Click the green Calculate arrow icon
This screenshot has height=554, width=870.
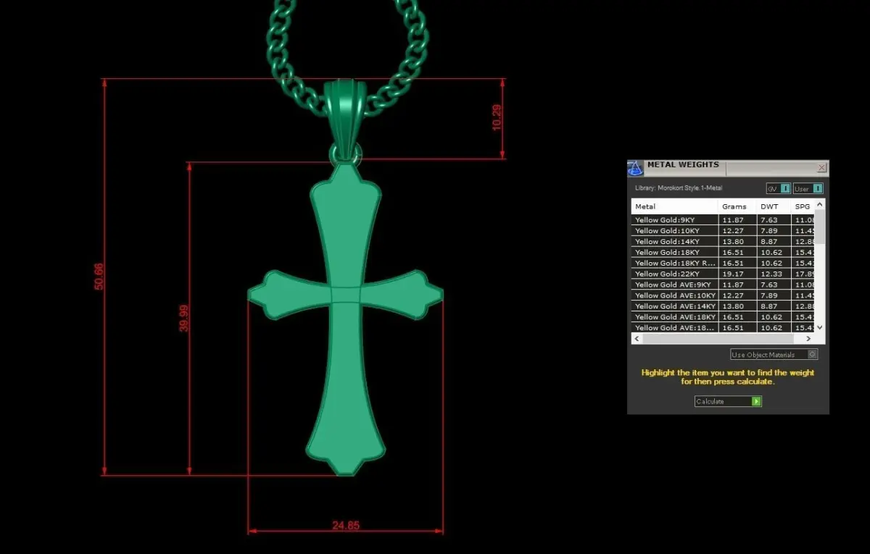click(x=757, y=401)
